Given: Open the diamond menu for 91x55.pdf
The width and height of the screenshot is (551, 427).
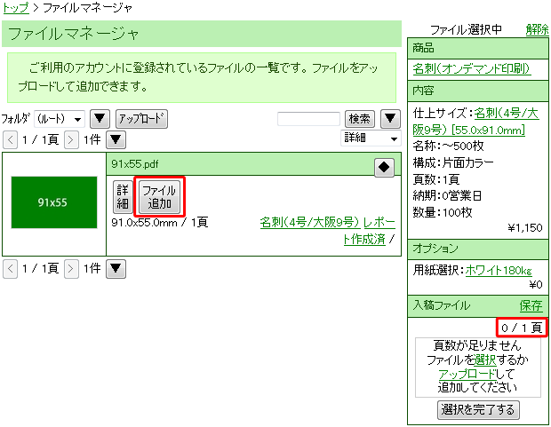Looking at the screenshot, I should 384,166.
